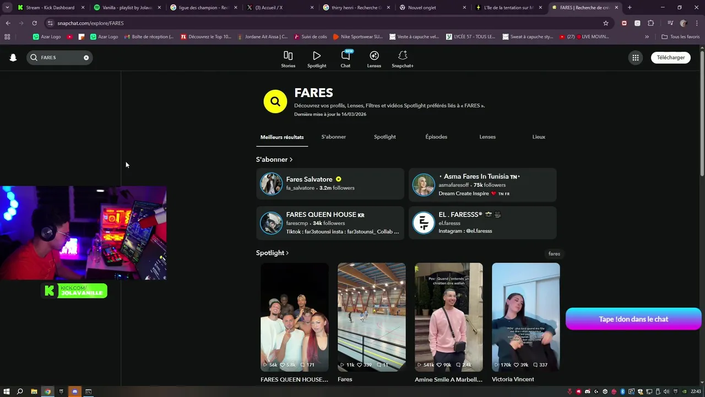Open File Explorer from the taskbar
The width and height of the screenshot is (705, 397).
[34, 391]
